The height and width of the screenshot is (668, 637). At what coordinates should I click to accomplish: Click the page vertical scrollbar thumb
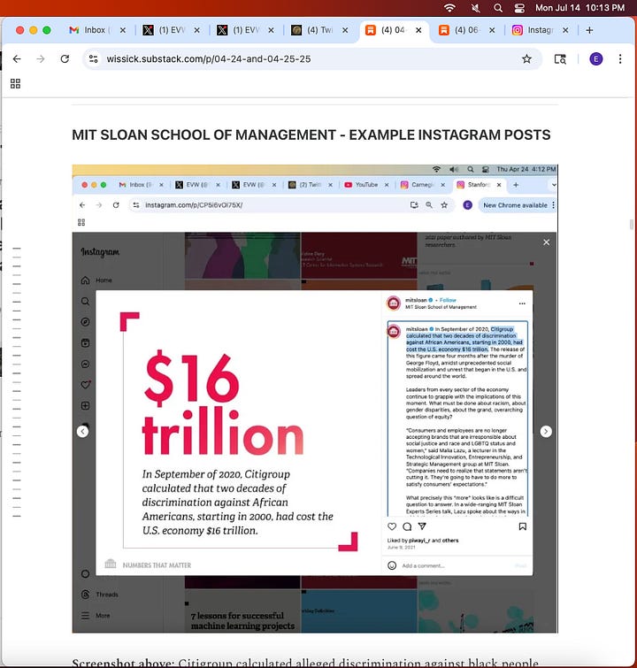pyautogui.click(x=632, y=224)
